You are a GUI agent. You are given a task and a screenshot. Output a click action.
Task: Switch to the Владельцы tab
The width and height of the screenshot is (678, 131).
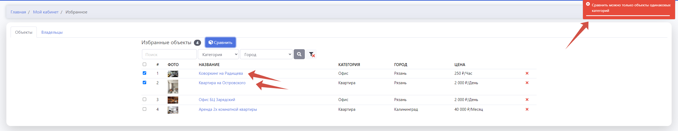coord(52,32)
